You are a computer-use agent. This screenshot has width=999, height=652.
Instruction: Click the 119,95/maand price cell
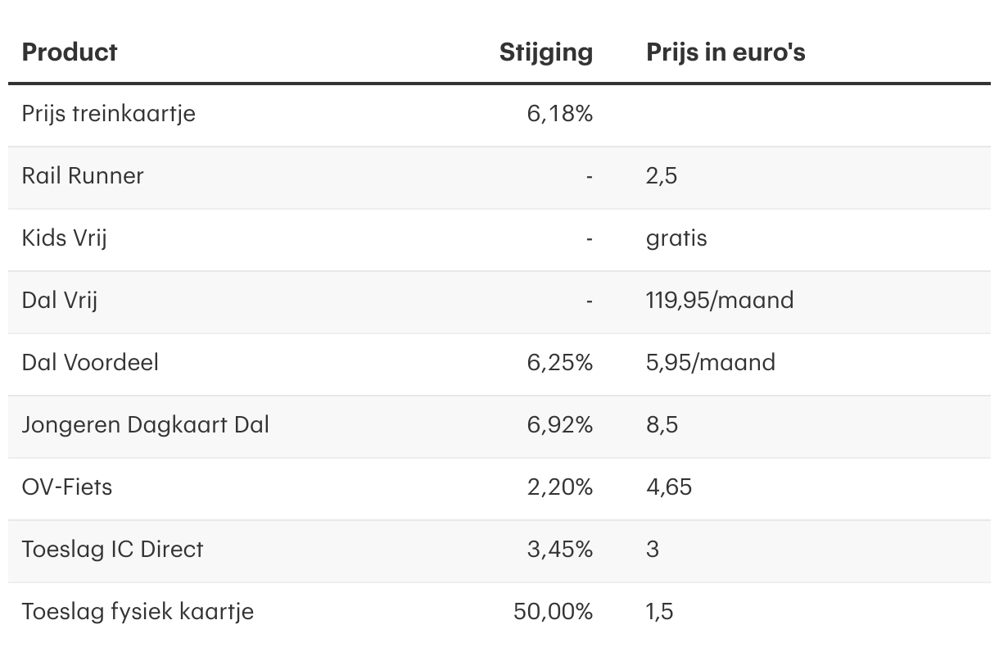coord(720,301)
